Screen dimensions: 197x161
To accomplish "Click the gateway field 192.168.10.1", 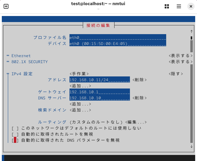I will 99,92.
